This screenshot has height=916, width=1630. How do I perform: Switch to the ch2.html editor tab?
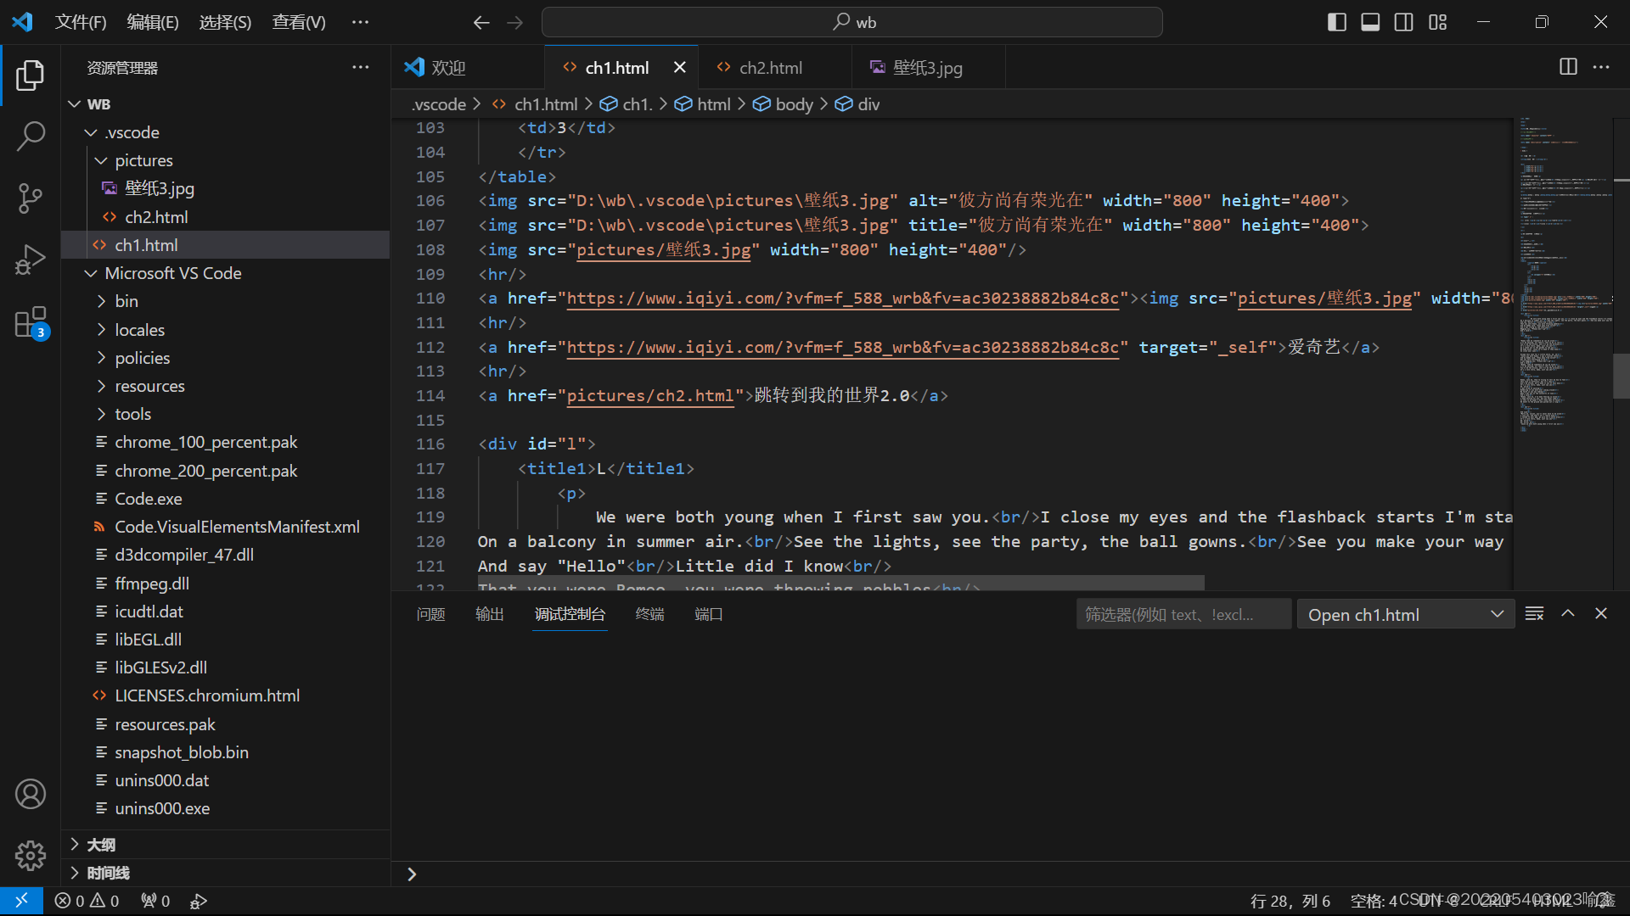tap(770, 68)
